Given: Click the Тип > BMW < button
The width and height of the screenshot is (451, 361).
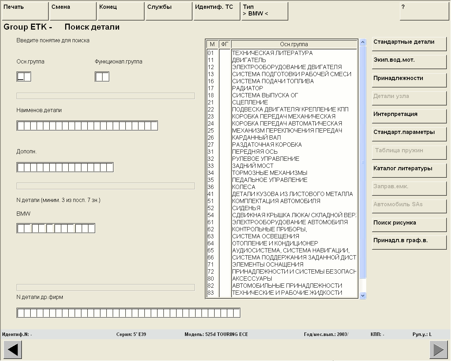Looking at the screenshot, I should click(265, 11).
